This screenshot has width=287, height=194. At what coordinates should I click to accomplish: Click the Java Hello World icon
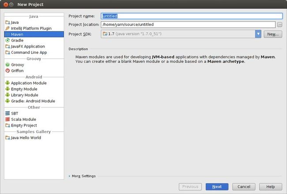coord(8,138)
